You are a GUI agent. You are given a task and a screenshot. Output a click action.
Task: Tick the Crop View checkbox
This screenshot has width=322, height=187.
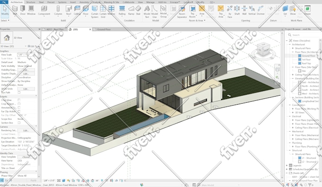(x=19, y=100)
